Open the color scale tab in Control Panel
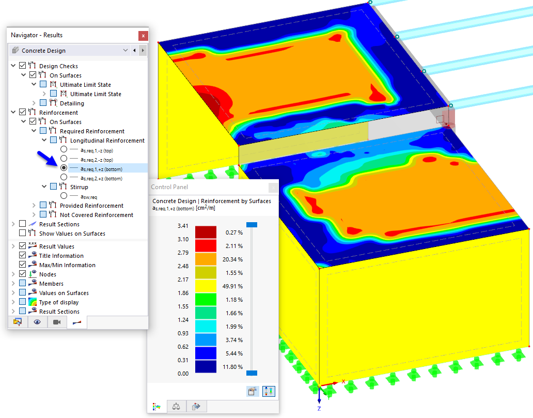Image resolution: width=533 pixels, height=418 pixels. tap(156, 406)
